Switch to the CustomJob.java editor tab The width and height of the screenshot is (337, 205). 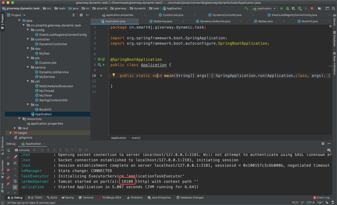click(x=173, y=15)
